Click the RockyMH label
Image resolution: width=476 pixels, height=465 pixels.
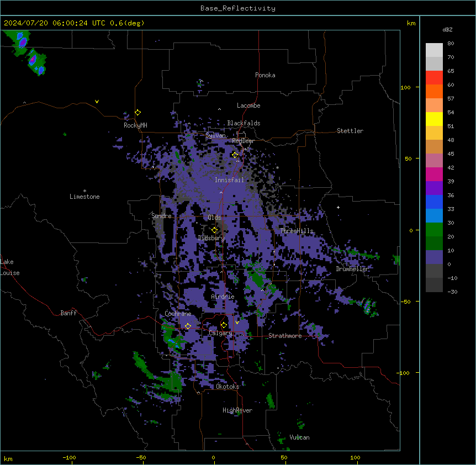click(x=135, y=125)
